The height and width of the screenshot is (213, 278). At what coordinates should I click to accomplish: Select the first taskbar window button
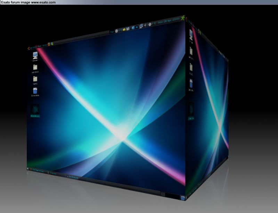[37, 170]
